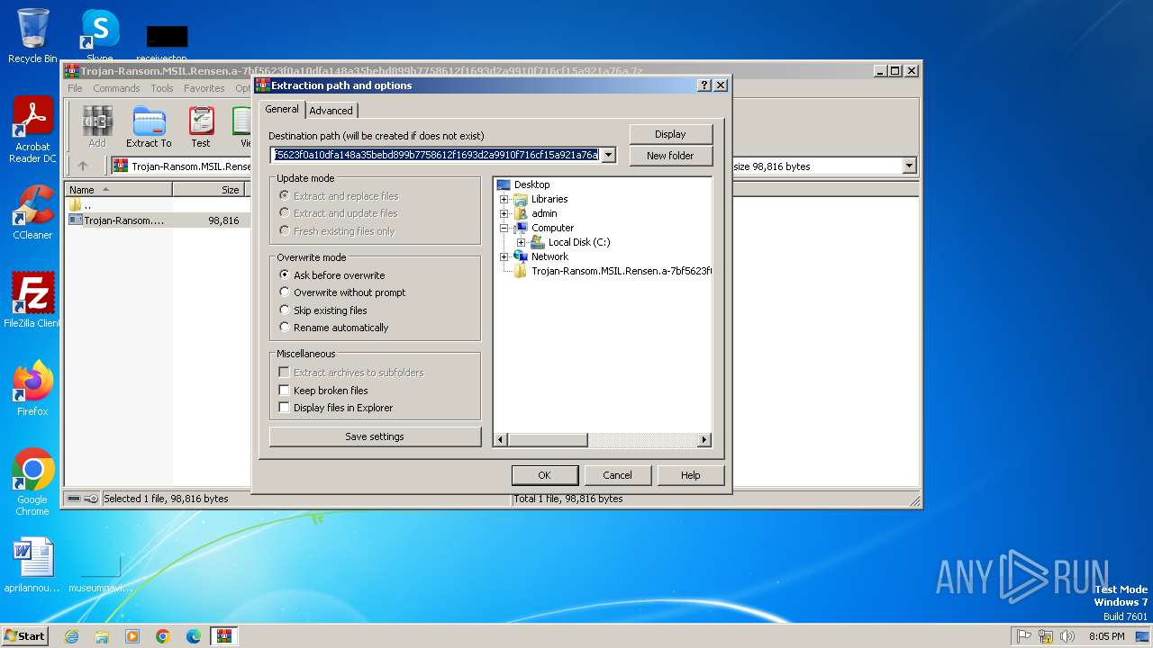This screenshot has width=1153, height=648.
Task: Click Chrome icon in the taskbar
Action: pos(163,636)
